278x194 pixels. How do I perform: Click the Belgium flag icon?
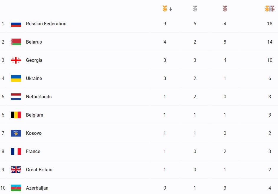(x=16, y=115)
